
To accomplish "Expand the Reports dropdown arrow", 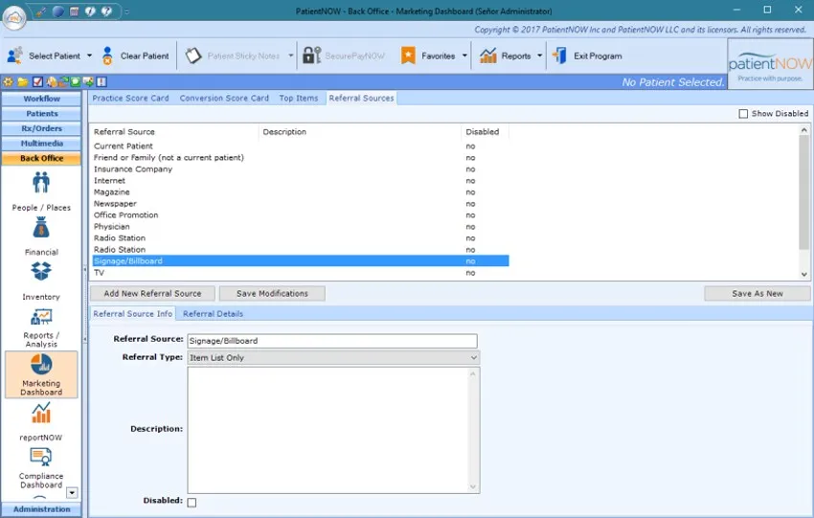I will click(x=539, y=56).
